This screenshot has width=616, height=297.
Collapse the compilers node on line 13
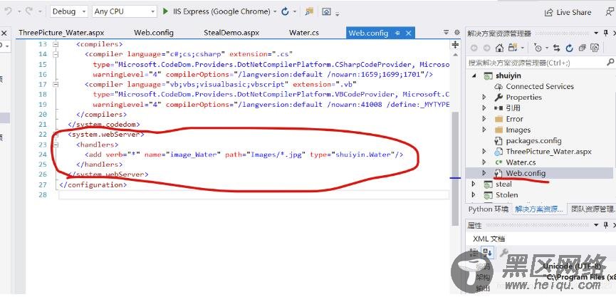(x=55, y=44)
